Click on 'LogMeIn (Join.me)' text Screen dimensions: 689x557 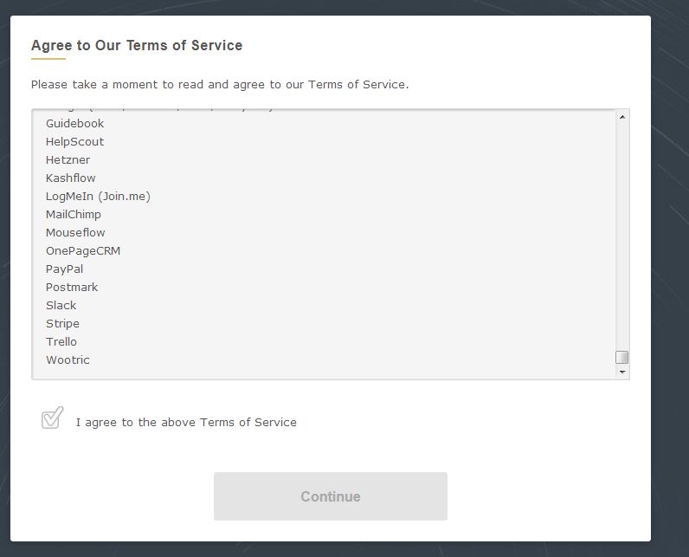pos(98,197)
